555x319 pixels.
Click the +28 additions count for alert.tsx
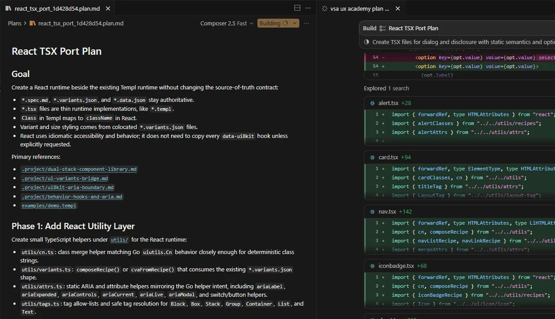pos(406,103)
